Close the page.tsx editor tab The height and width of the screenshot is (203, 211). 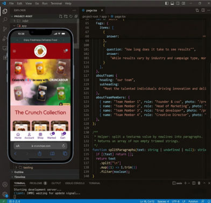click(x=102, y=10)
